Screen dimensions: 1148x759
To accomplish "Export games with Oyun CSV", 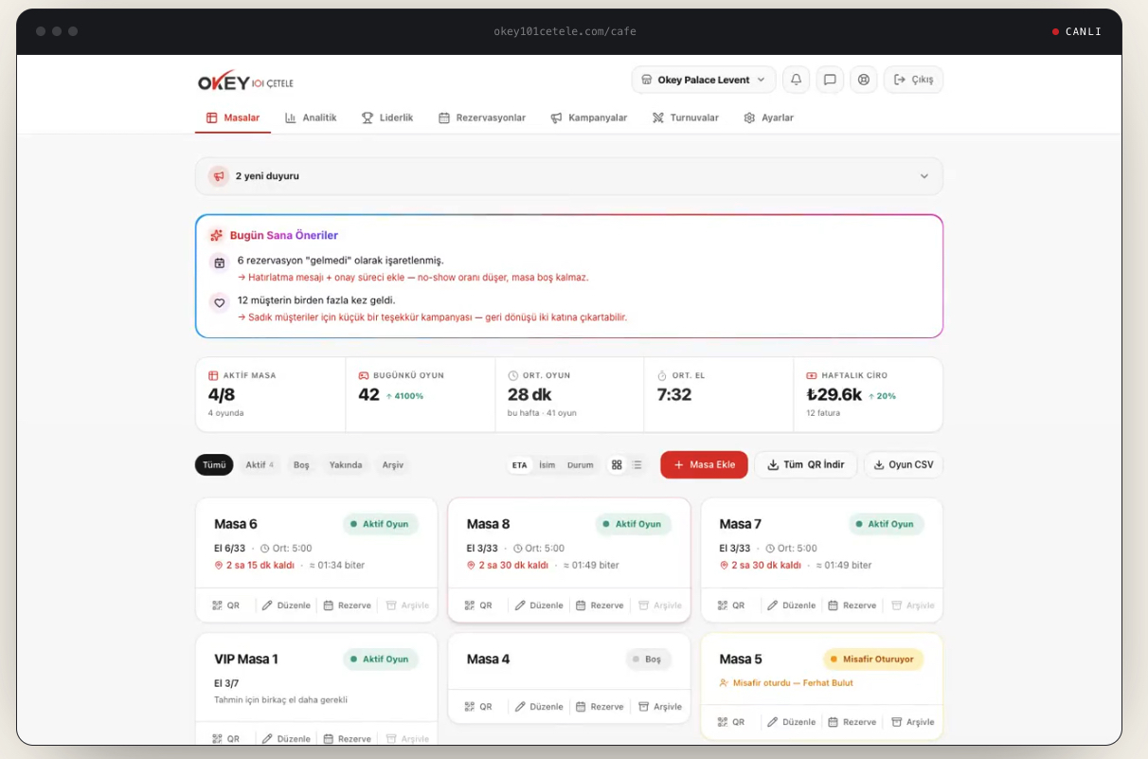I will pyautogui.click(x=904, y=465).
